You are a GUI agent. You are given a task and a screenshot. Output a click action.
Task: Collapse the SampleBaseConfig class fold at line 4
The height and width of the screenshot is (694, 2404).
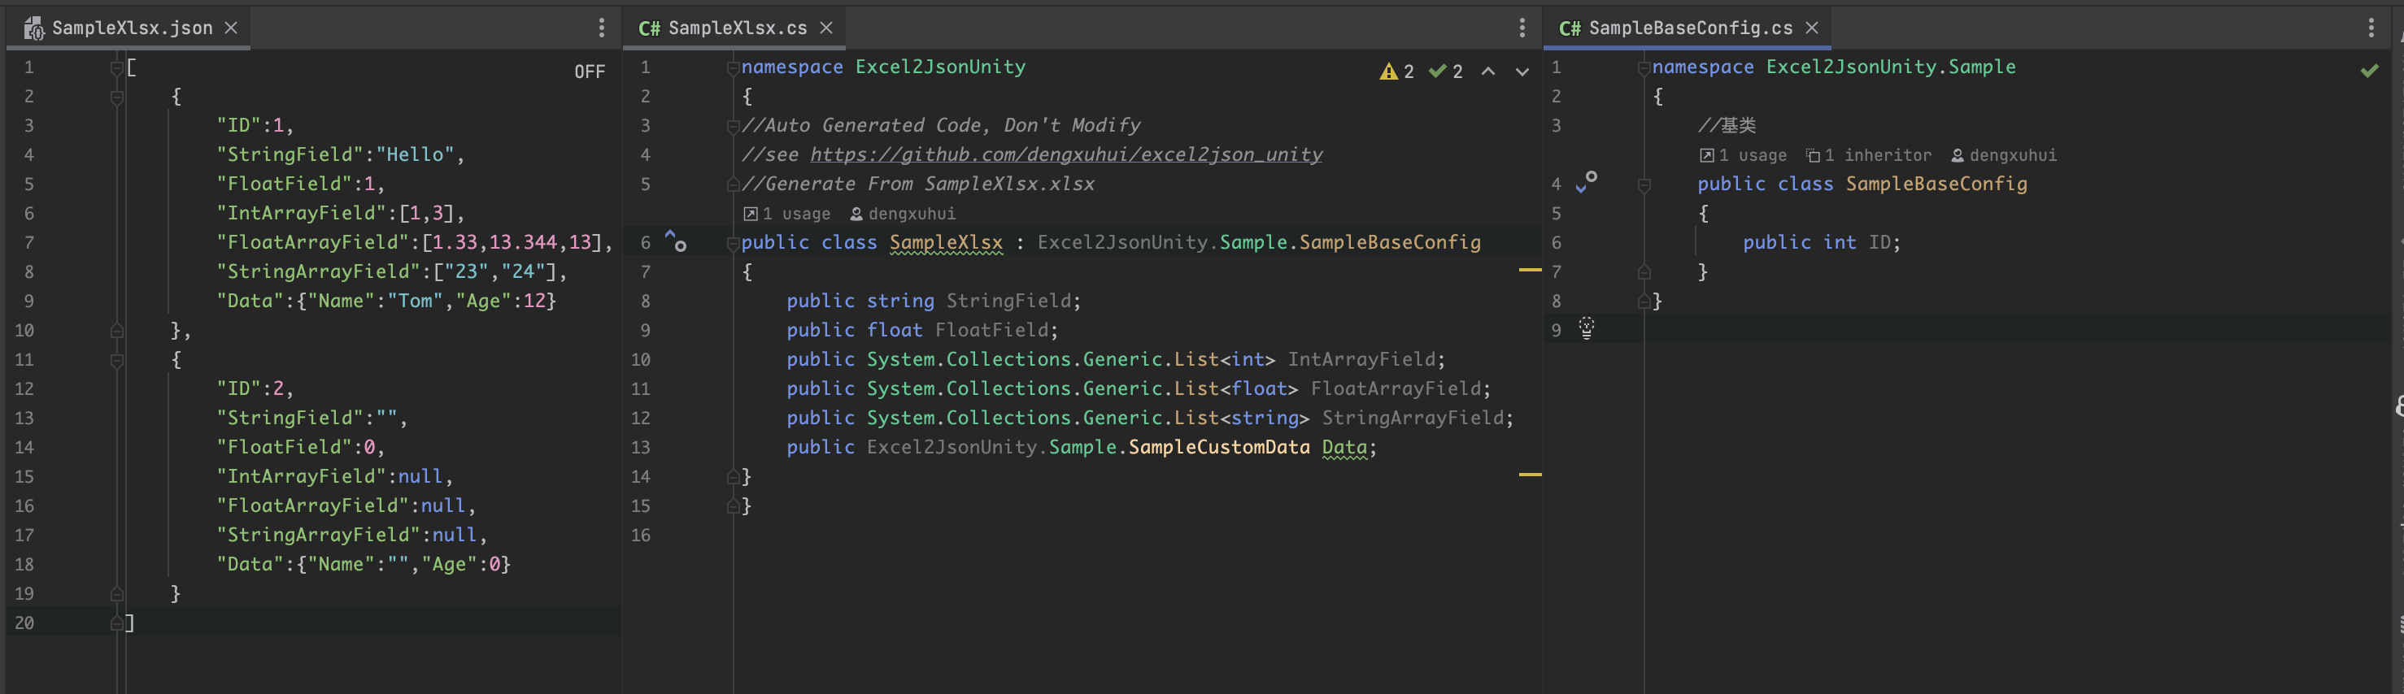pos(1644,184)
